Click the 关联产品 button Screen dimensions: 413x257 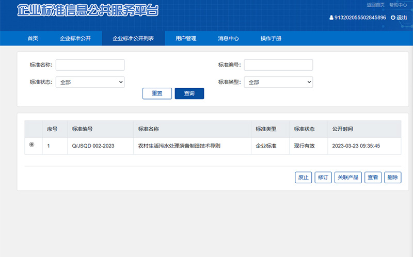348,178
